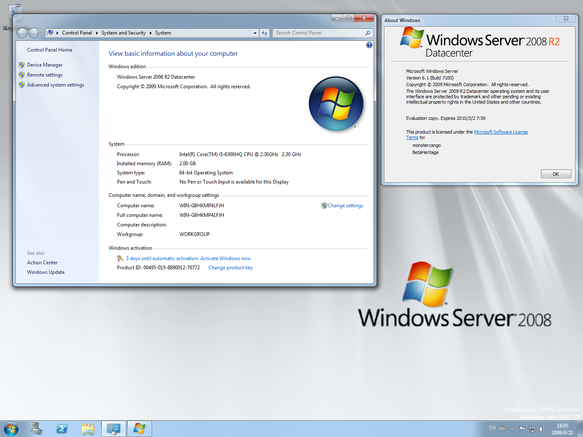Click the Action Center flag tray icon

click(x=522, y=429)
